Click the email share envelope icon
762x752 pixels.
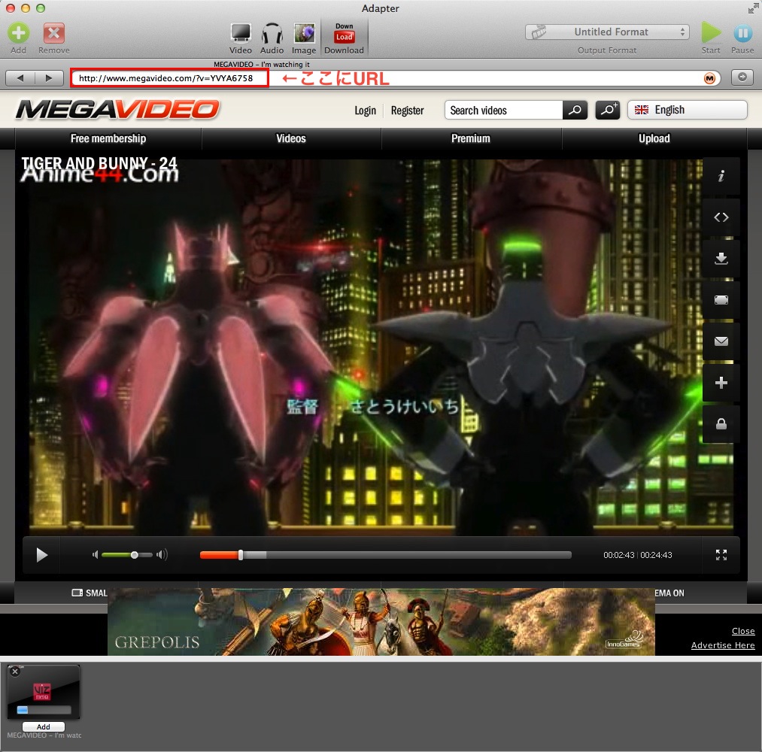(721, 341)
